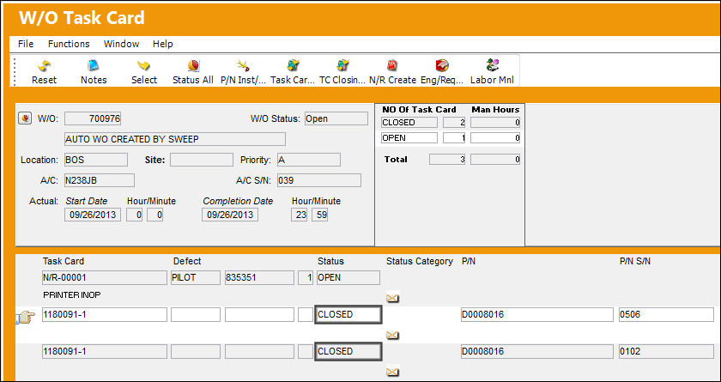Screen dimensions: 721x382
Task: Select task card 1180091-1 with S/N 0506
Action: (x=105, y=315)
